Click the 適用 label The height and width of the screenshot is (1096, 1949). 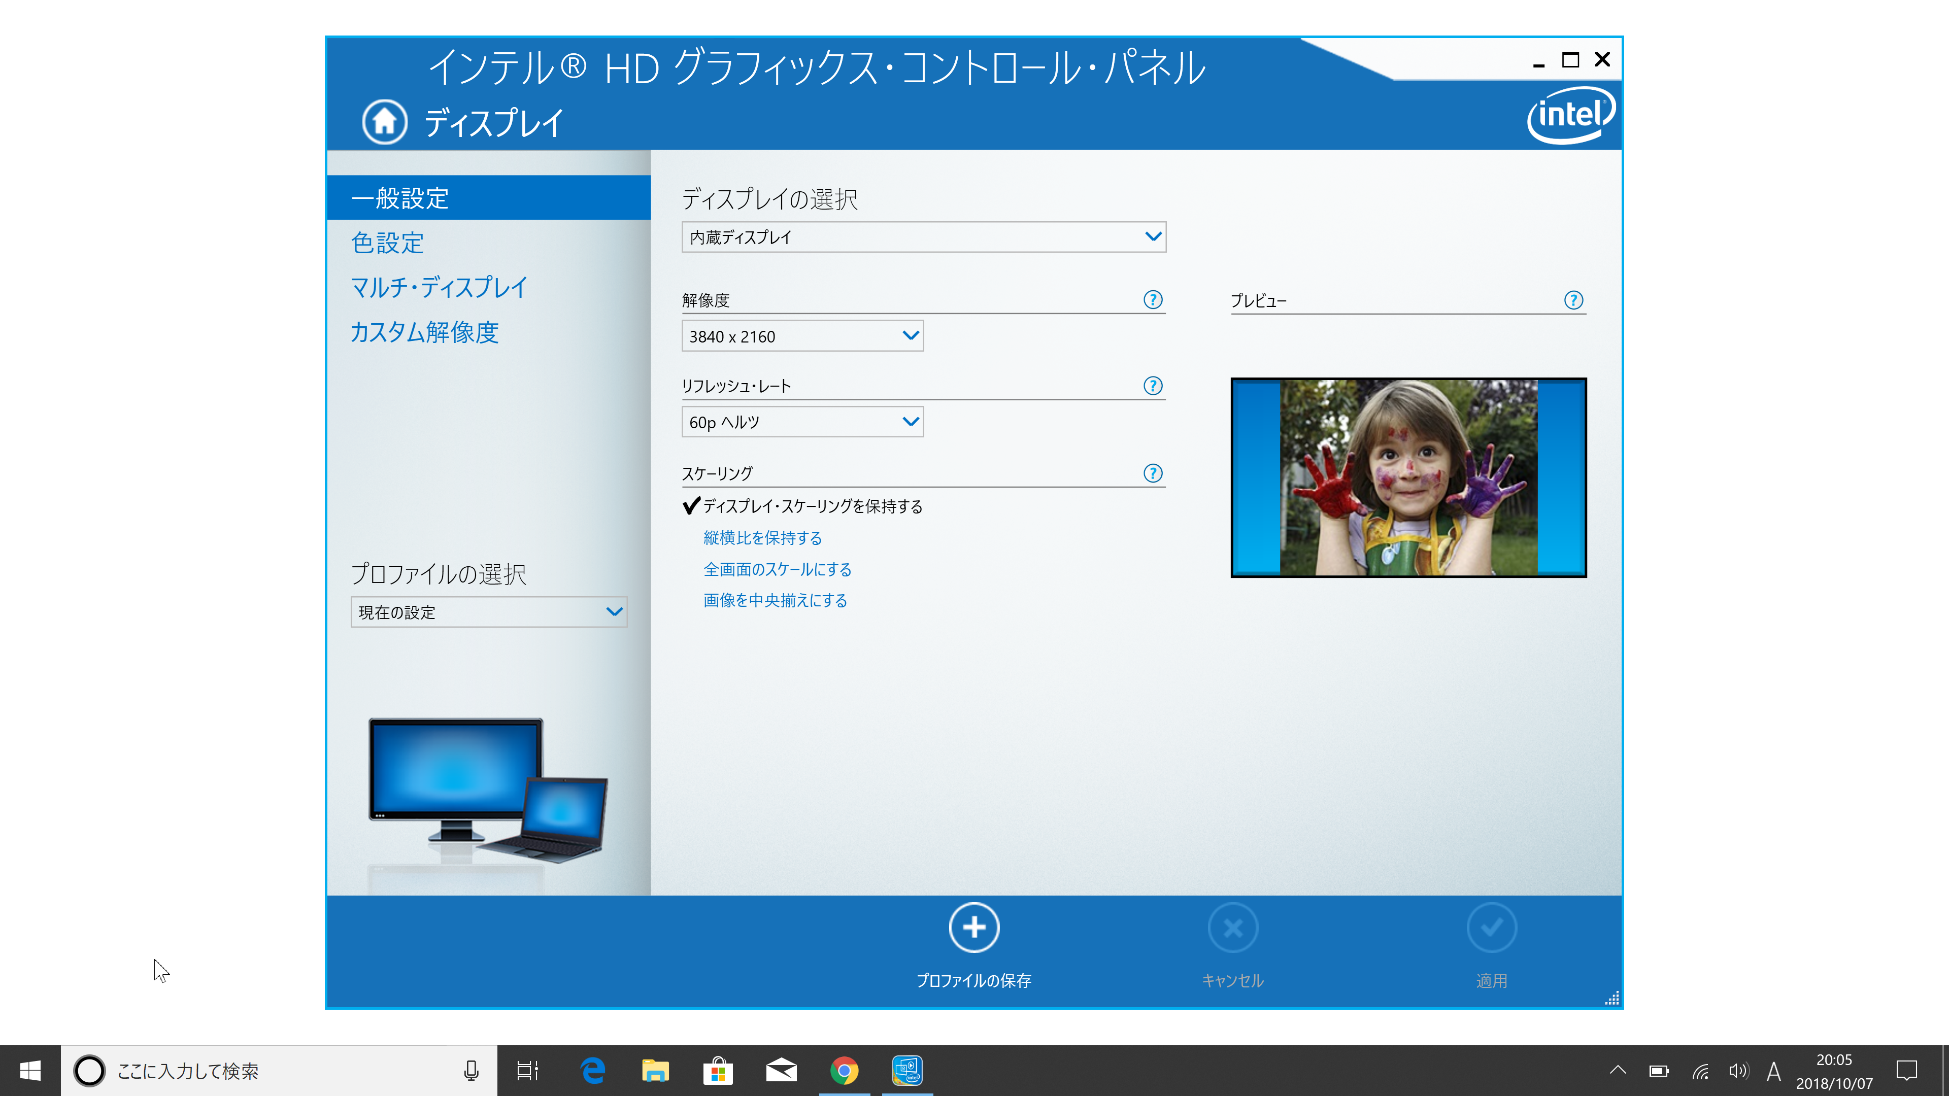[x=1491, y=981]
